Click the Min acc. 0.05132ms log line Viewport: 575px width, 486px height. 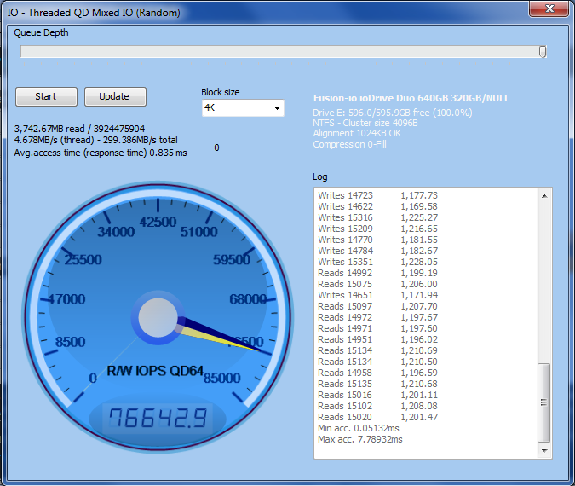coord(360,428)
